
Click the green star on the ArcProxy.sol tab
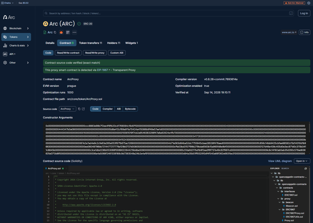[x=63, y=169]
